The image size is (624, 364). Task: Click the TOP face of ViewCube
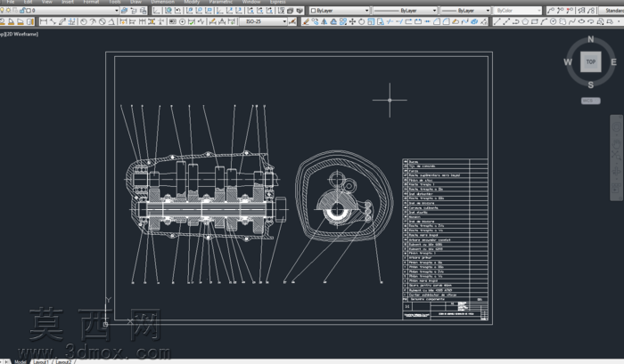[590, 61]
